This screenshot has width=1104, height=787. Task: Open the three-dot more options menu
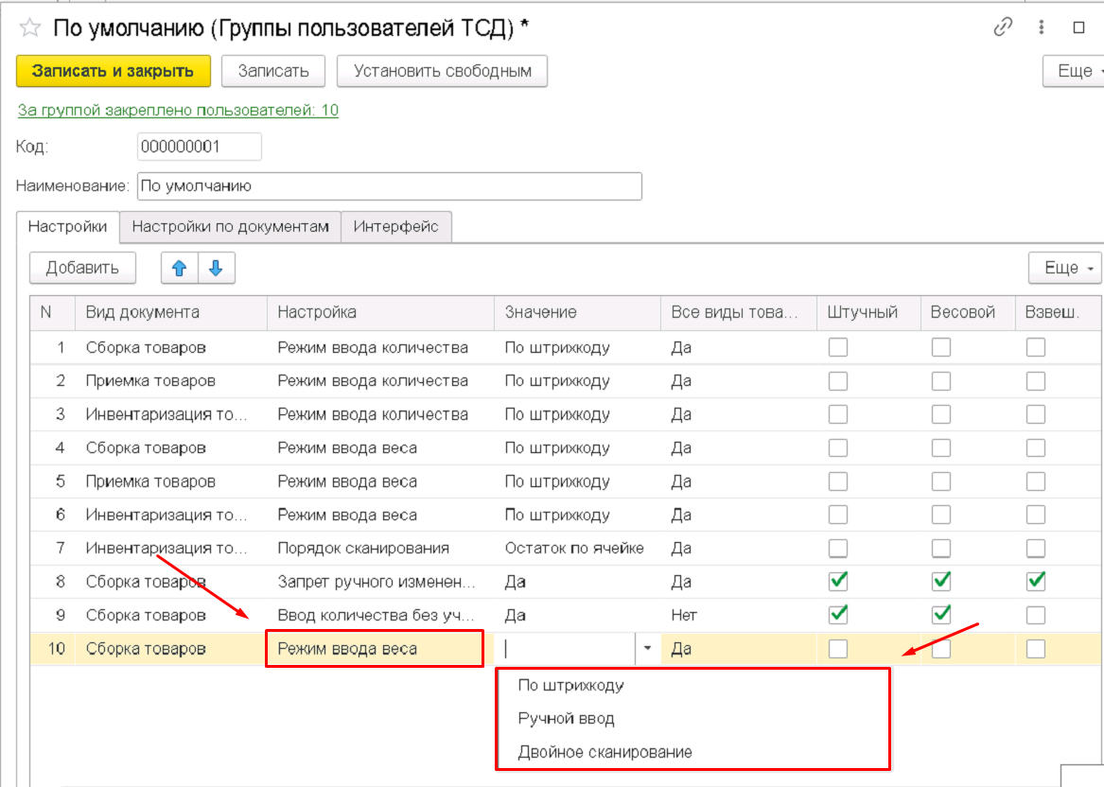point(1042,27)
